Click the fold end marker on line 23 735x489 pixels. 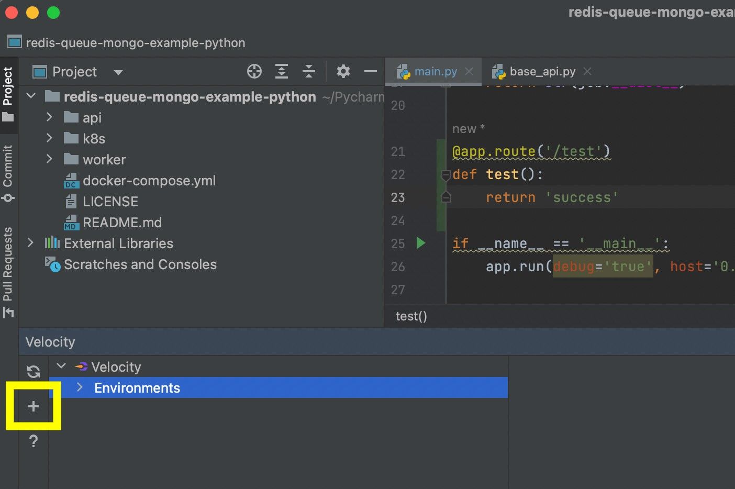[446, 197]
